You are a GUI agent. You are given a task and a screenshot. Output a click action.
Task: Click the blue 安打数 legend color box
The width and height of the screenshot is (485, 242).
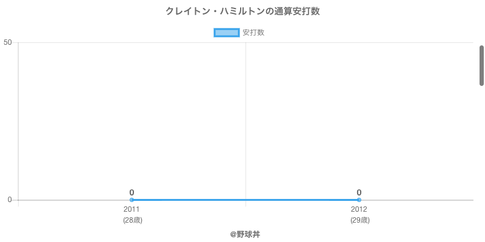pos(227,33)
